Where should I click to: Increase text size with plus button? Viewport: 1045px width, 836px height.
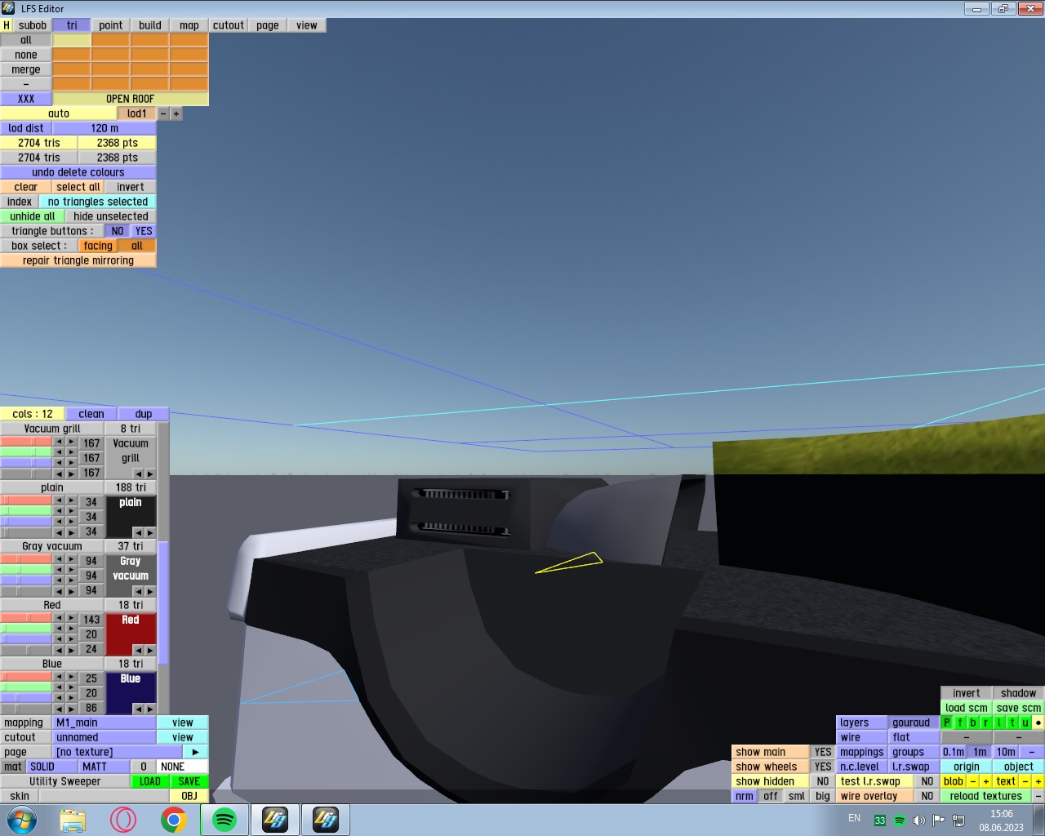[1038, 781]
